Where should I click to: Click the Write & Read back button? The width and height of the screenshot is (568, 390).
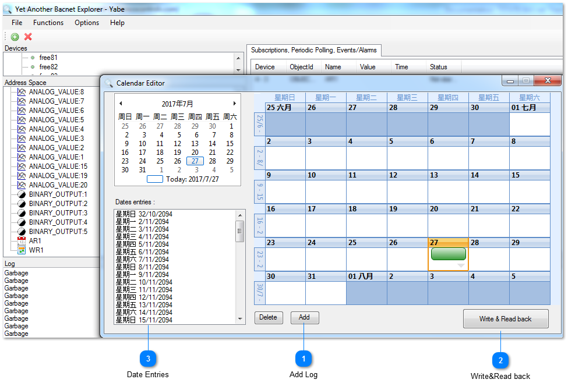(x=505, y=318)
